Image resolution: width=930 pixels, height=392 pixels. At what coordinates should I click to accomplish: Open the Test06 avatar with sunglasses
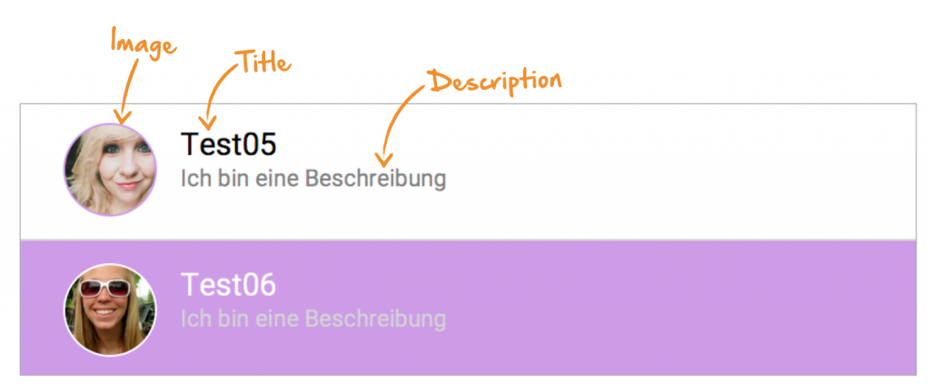pyautogui.click(x=109, y=309)
